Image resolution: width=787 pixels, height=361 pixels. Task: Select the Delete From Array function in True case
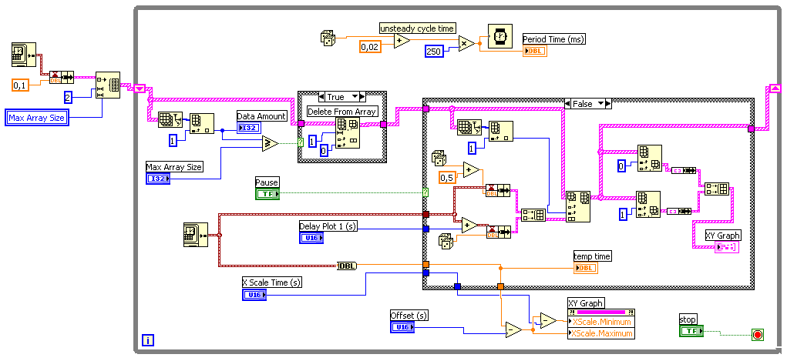pos(348,132)
